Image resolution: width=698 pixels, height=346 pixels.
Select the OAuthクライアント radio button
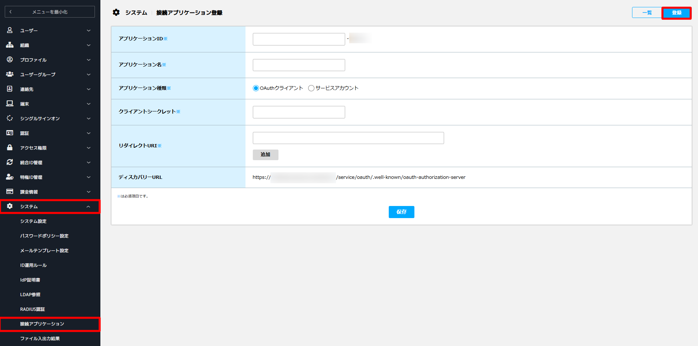coord(256,88)
